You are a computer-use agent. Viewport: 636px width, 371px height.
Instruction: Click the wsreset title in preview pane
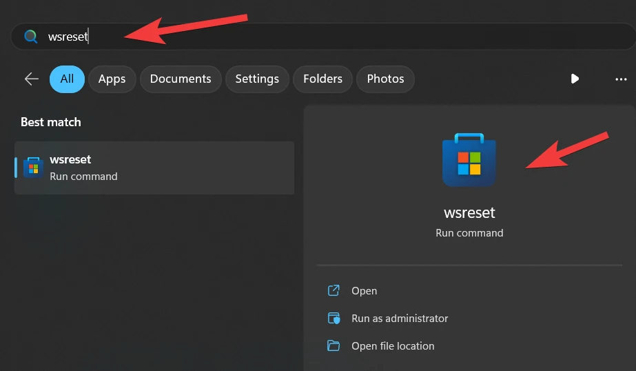coord(469,212)
